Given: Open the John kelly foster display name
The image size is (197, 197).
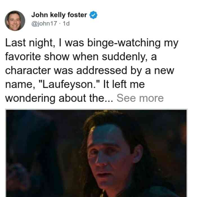Looking at the screenshot, I should (x=59, y=15).
